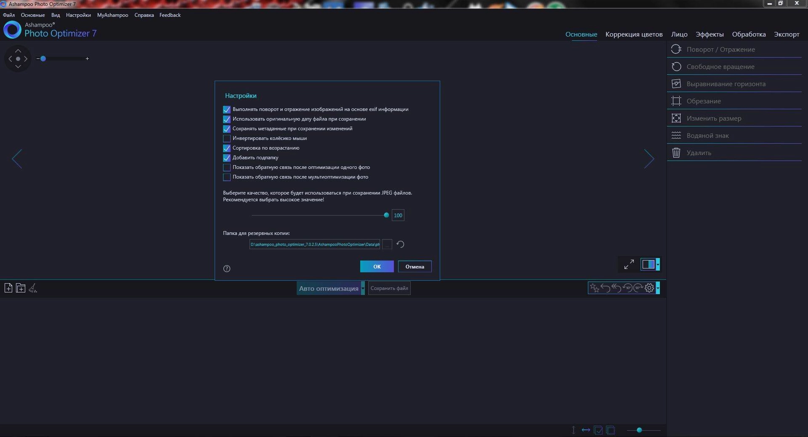
Task: Click the Отмена button
Action: pos(415,266)
